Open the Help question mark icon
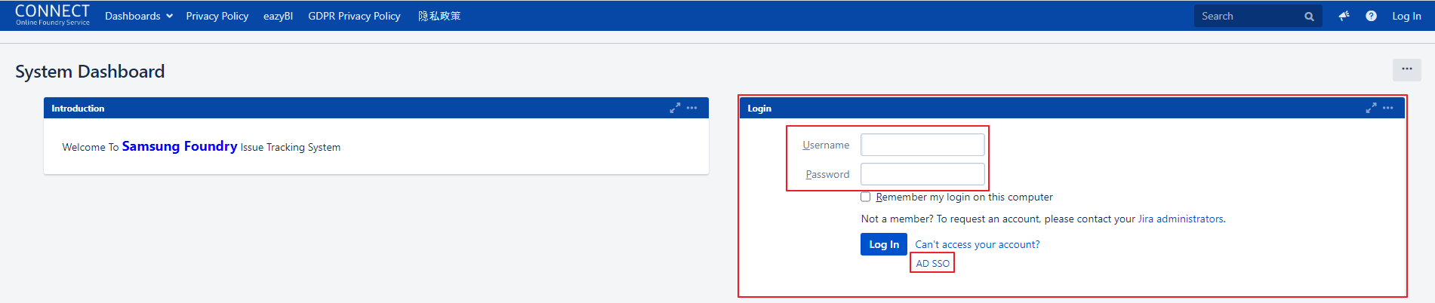This screenshot has width=1435, height=303. 1371,16
